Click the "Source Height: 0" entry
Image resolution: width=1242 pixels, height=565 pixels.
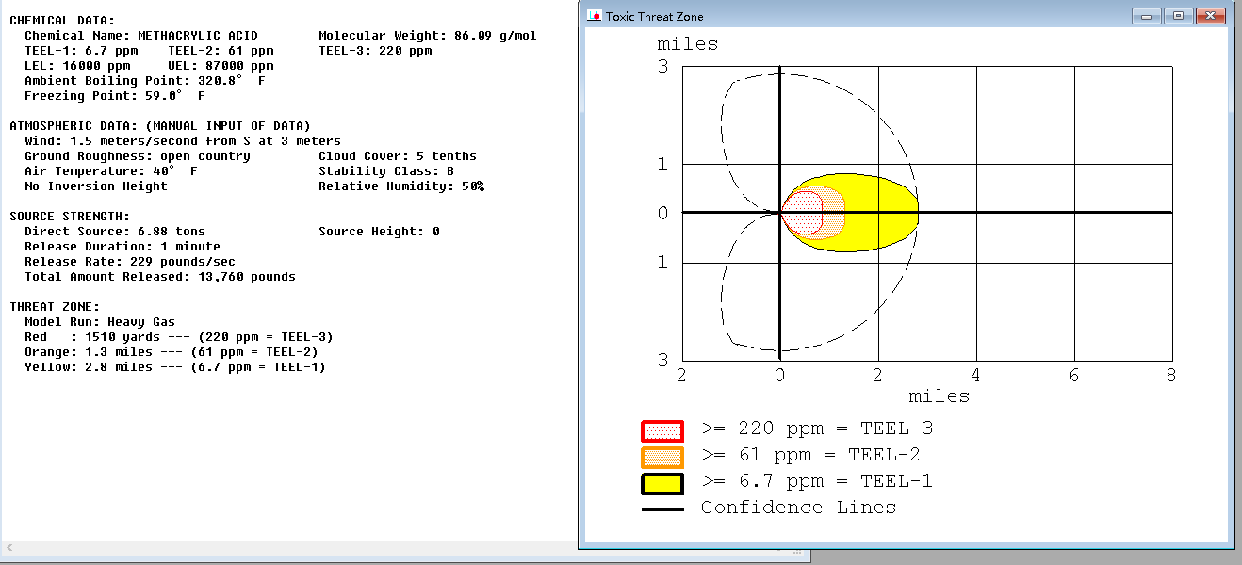(x=379, y=232)
